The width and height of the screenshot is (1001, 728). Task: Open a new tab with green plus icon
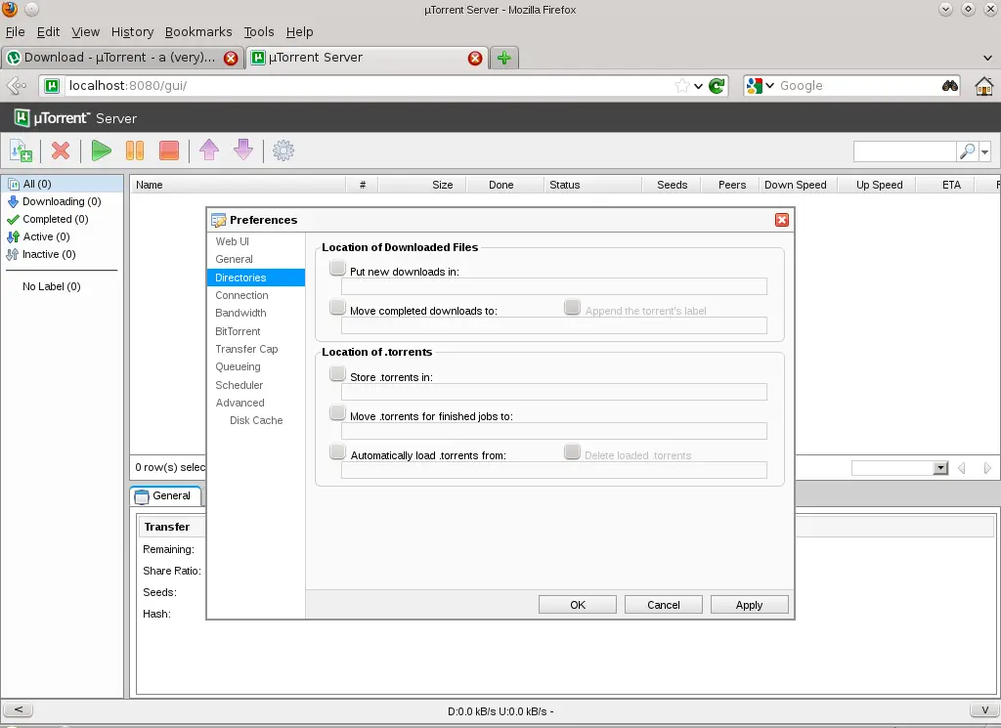(x=504, y=58)
